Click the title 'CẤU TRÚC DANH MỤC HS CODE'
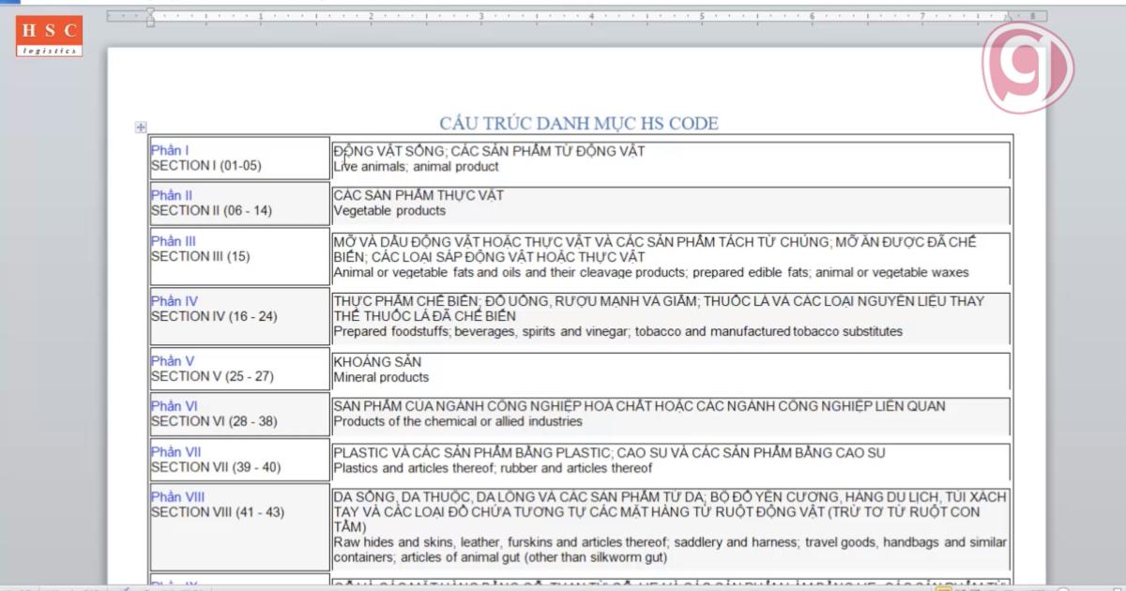This screenshot has width=1126, height=591. 579,124
